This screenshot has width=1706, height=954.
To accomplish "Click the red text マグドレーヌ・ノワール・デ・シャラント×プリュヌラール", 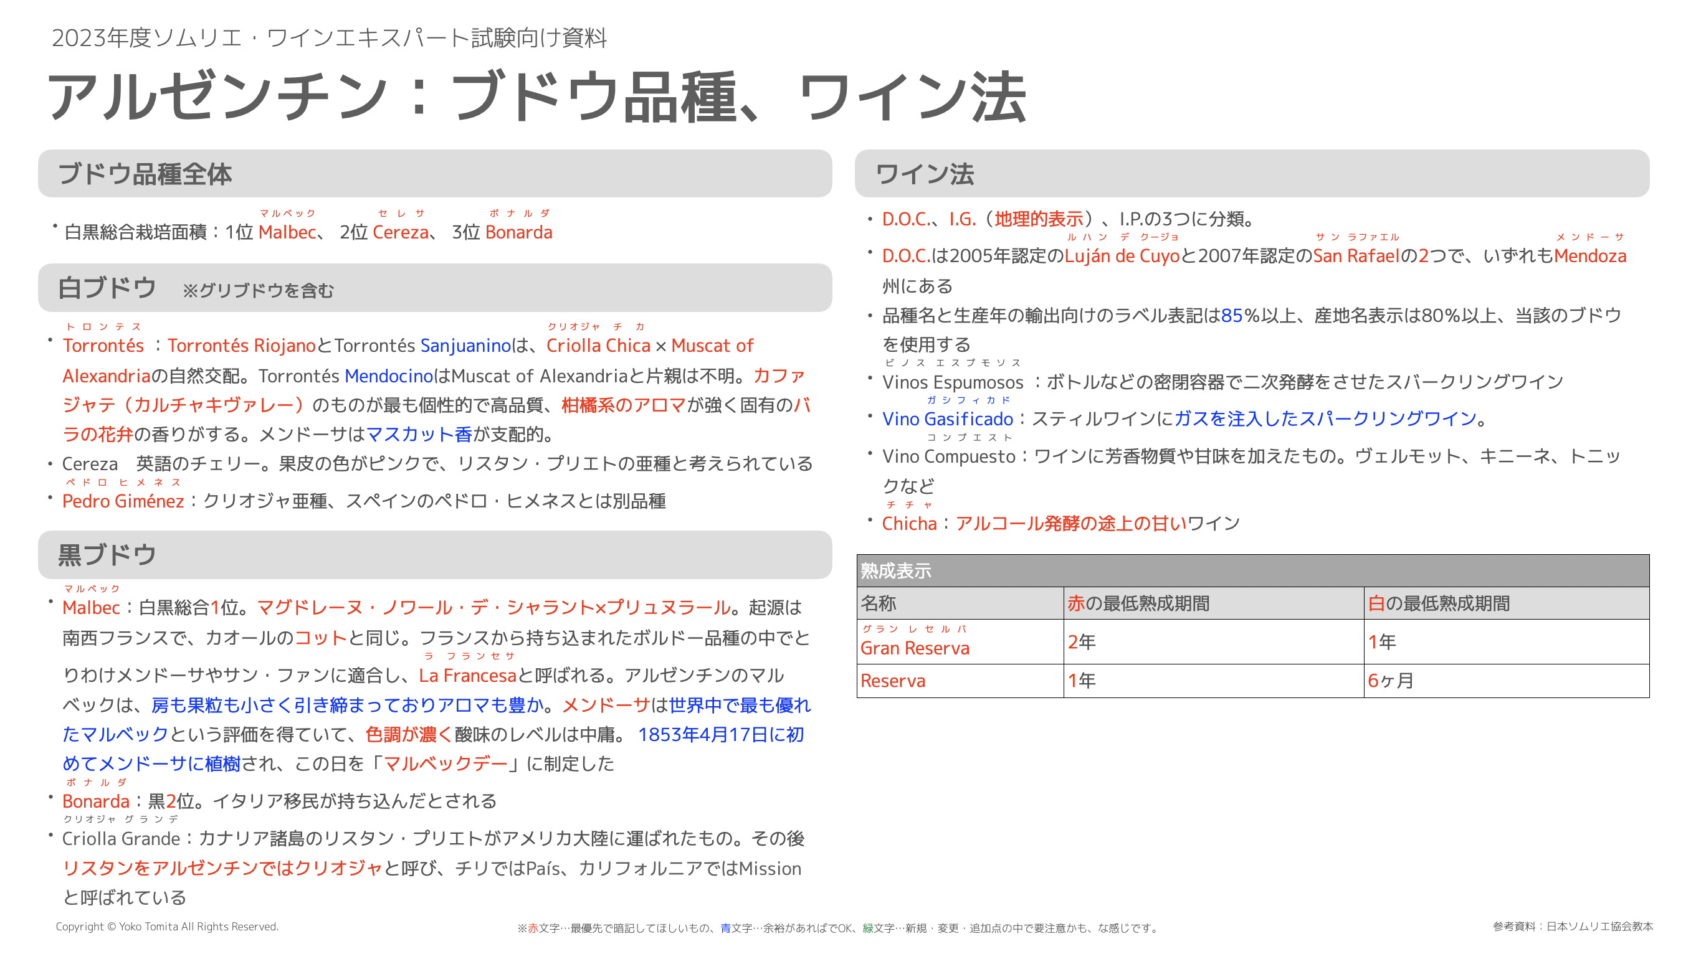I will [493, 608].
